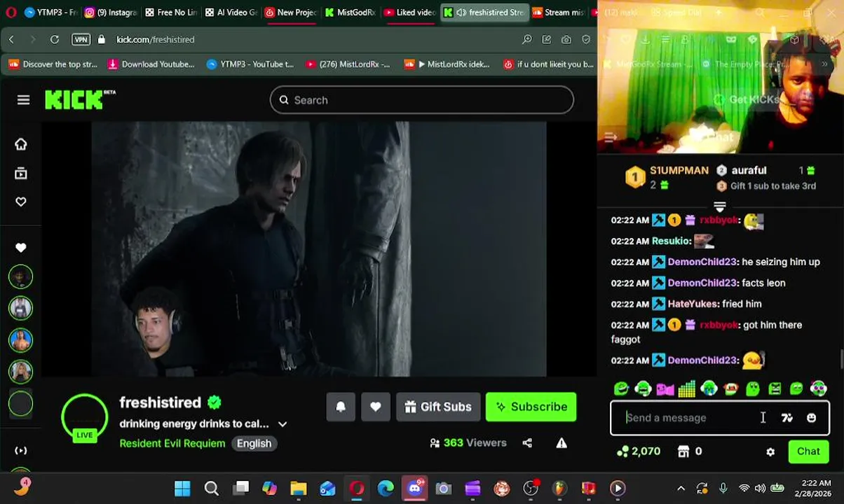This screenshot has height=504, width=844.
Task: Open the emoji picker smiley icon
Action: [x=812, y=418]
